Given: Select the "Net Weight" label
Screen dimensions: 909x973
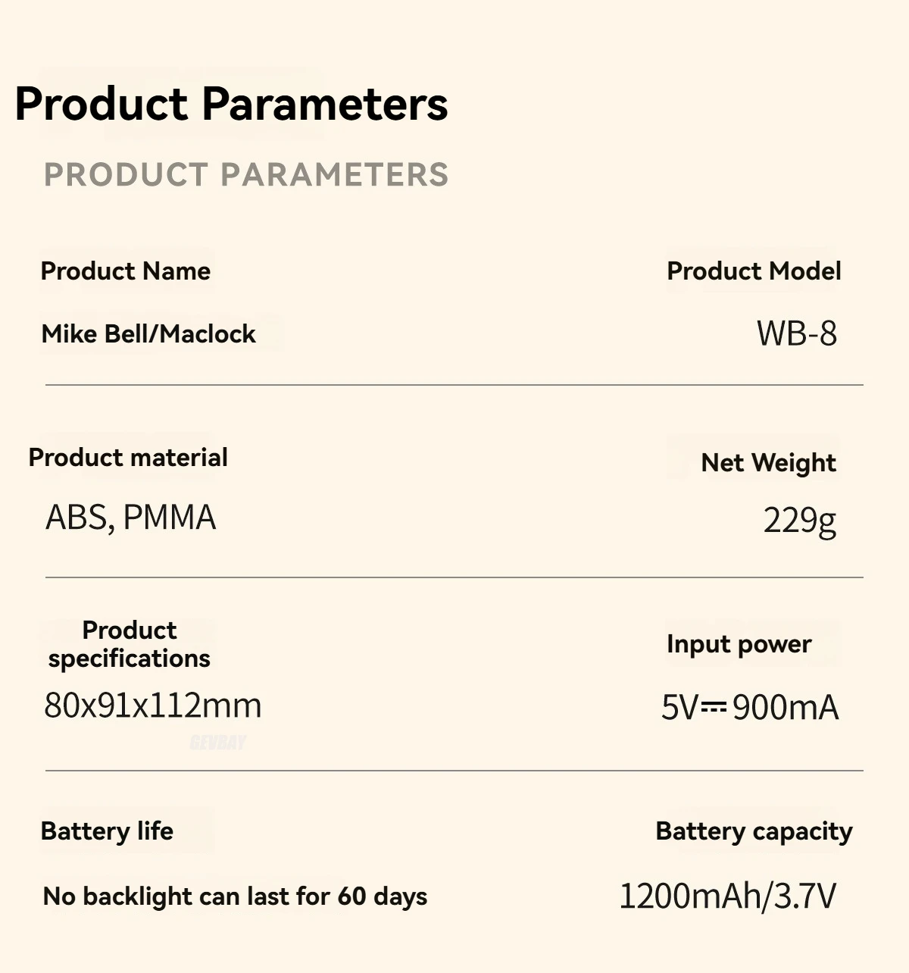Looking at the screenshot, I should (x=768, y=462).
